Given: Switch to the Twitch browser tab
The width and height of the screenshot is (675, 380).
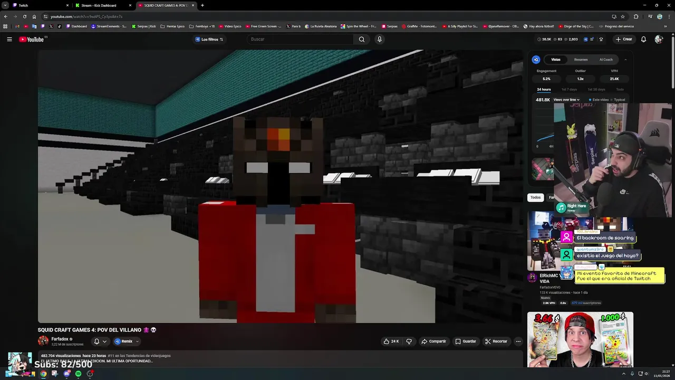Looking at the screenshot, I should click(x=41, y=5).
